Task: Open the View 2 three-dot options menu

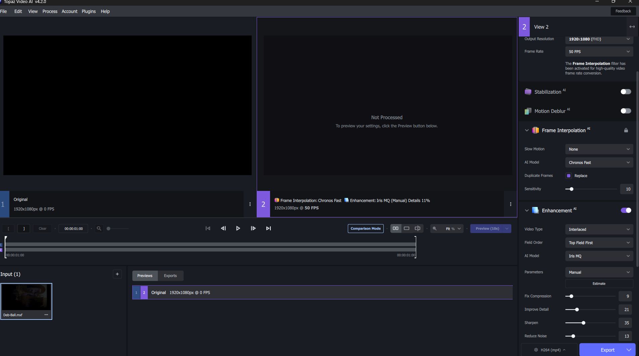Action: (x=510, y=204)
